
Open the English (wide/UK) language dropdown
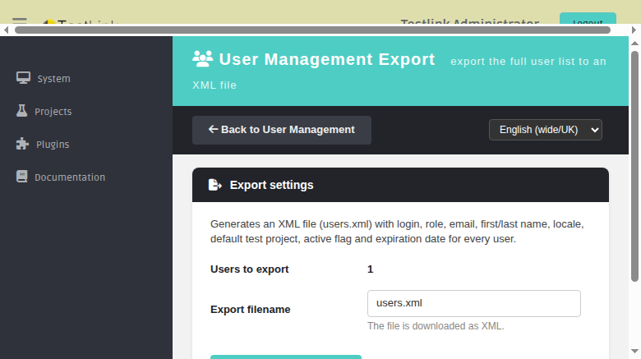click(x=546, y=130)
